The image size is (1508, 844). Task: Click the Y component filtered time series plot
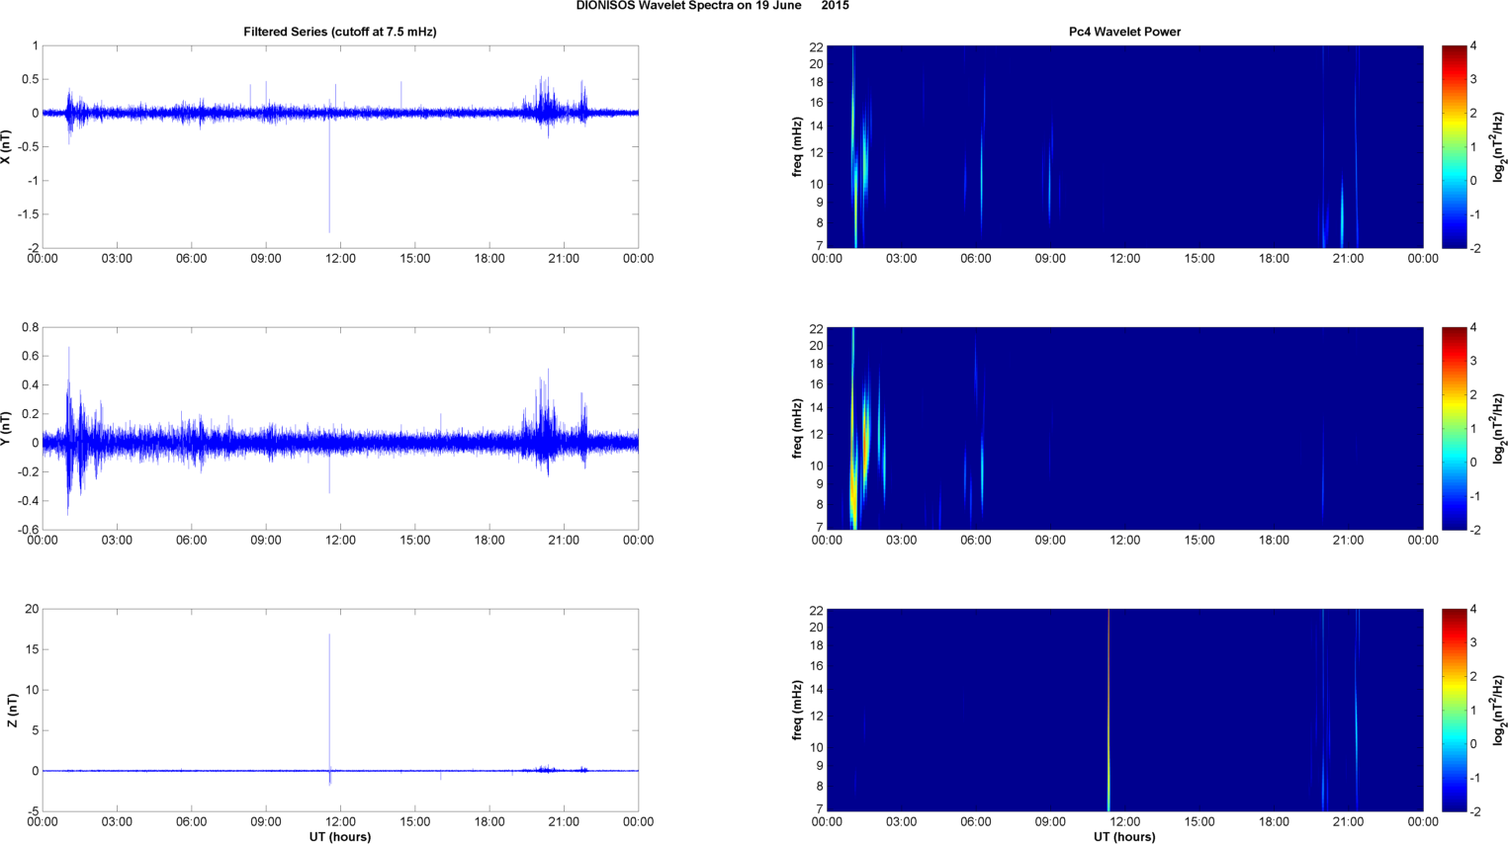click(x=340, y=428)
